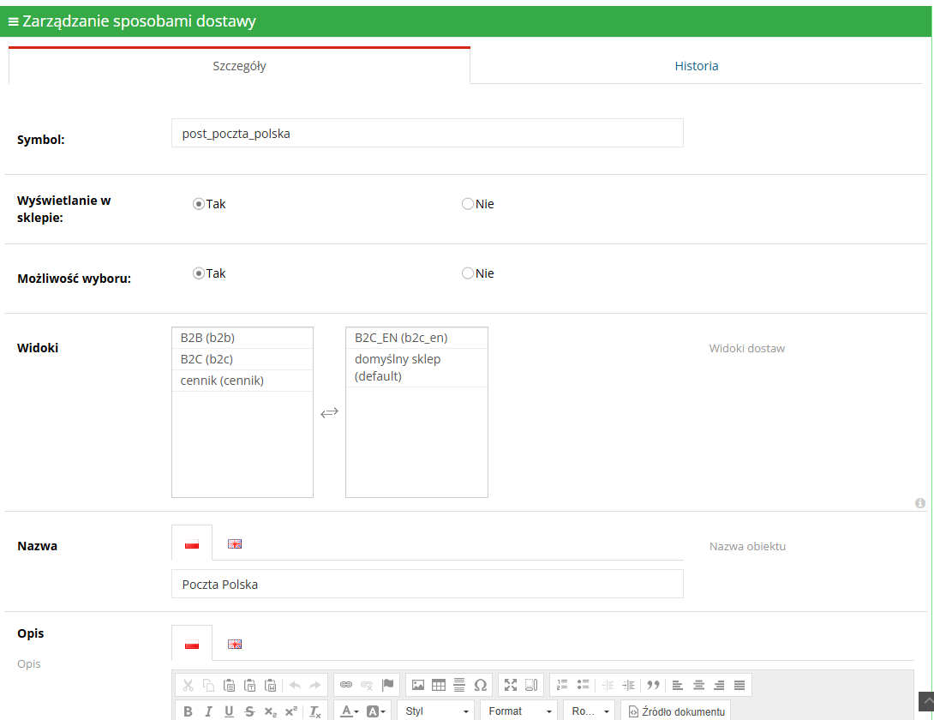This screenshot has height=720, width=934.
Task: Select Nie for Możliwość wyboru
Action: pyautogui.click(x=468, y=273)
